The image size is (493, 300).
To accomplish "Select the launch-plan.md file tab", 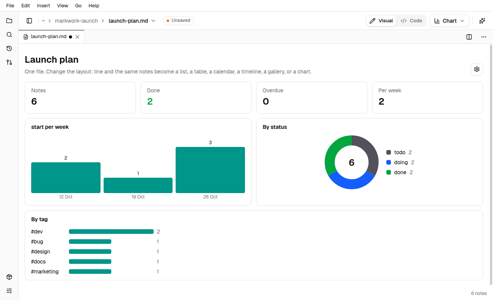I will click(x=52, y=37).
